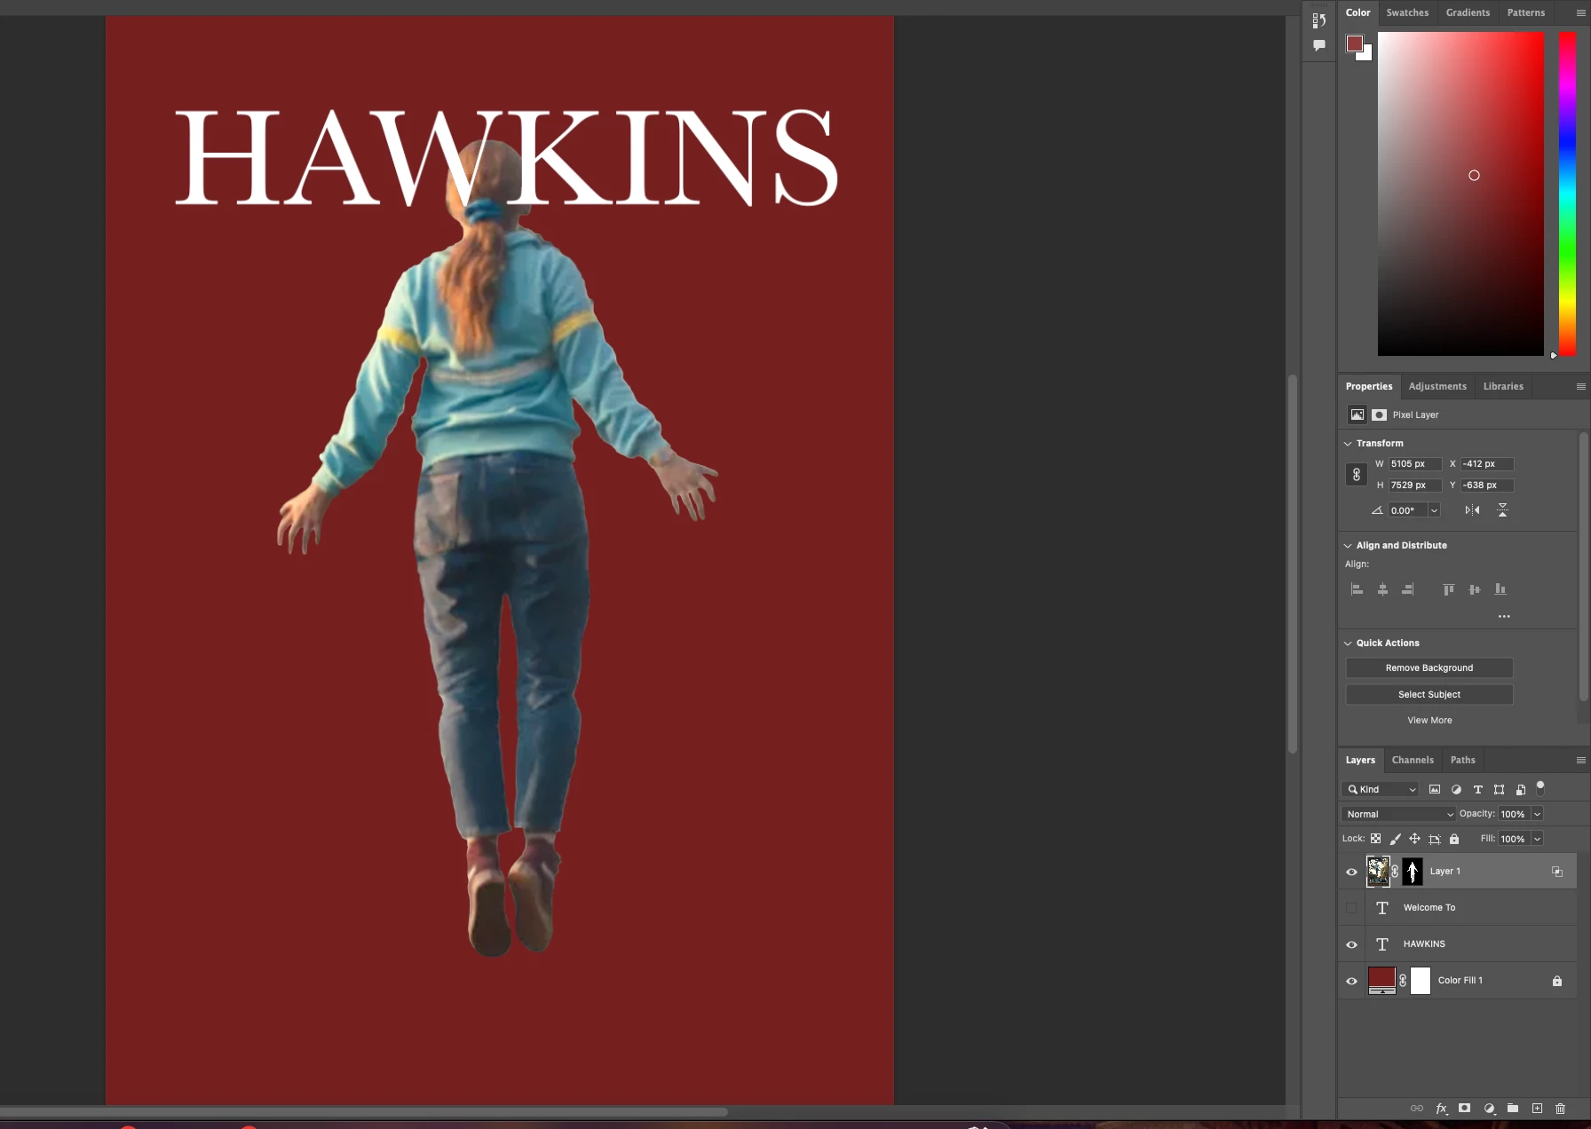Open the Layers panel menu
The height and width of the screenshot is (1129, 1591).
pos(1580,760)
